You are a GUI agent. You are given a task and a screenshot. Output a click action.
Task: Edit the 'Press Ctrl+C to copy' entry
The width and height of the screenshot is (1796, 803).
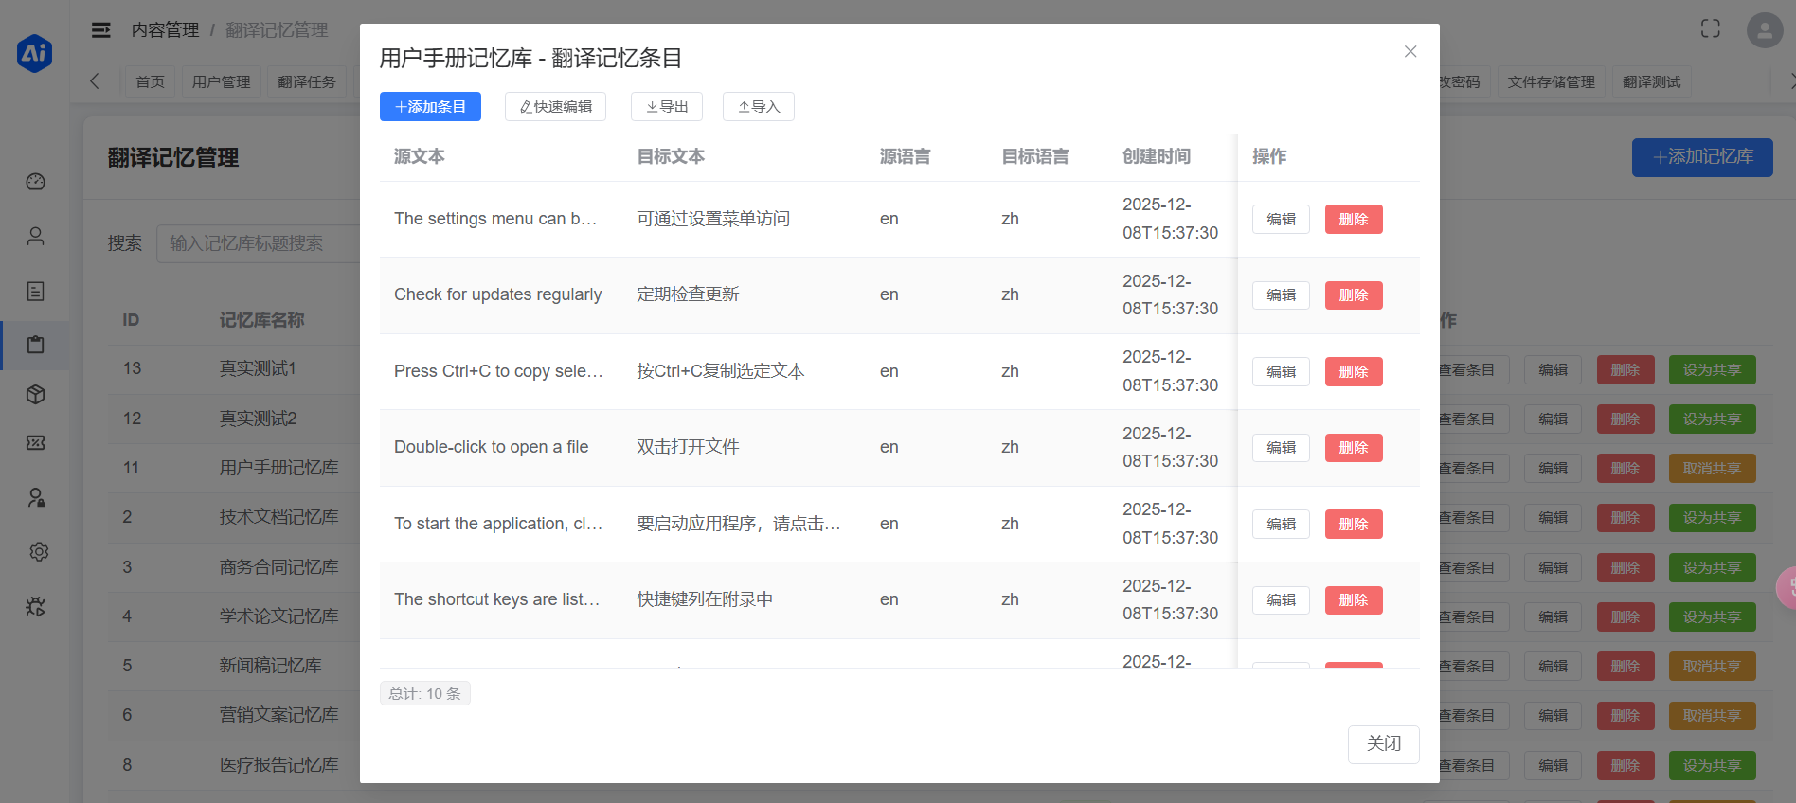pyautogui.click(x=1281, y=371)
